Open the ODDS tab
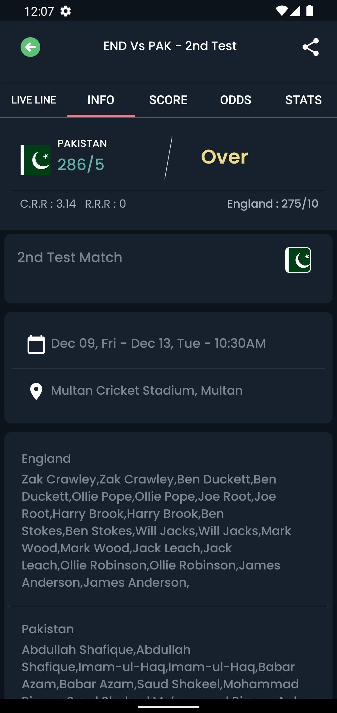Image resolution: width=337 pixels, height=713 pixels. click(x=236, y=100)
